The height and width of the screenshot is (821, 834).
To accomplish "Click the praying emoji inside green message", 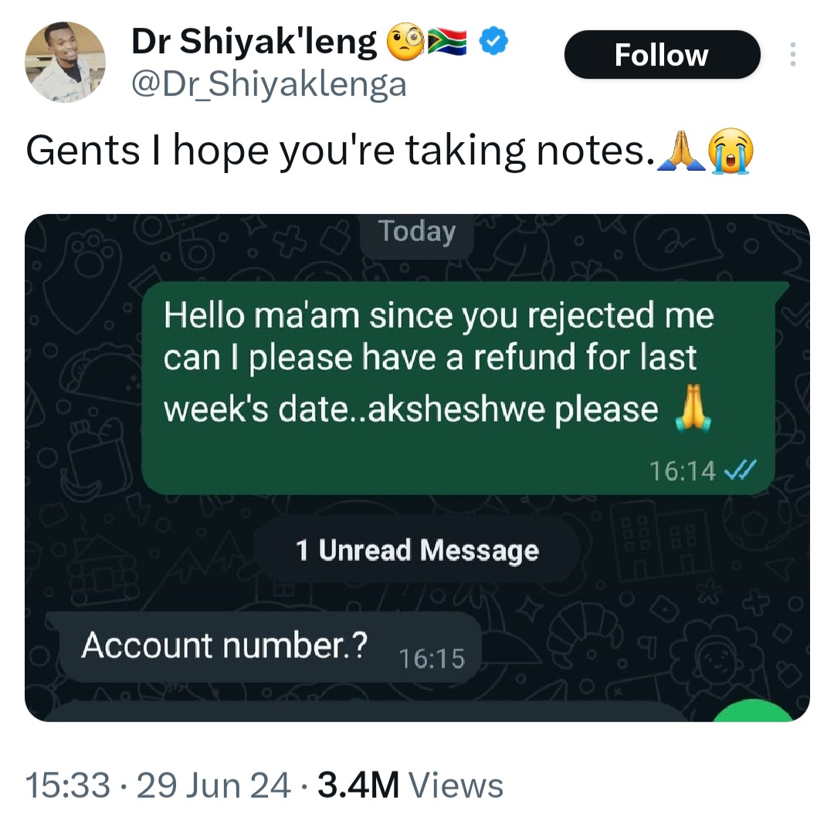I will [690, 410].
